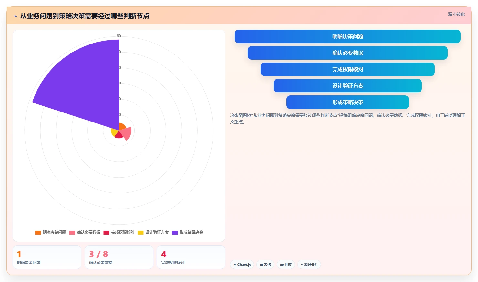Image resolution: width=478 pixels, height=282 pixels.
Task: Click the Chart.js tag chip
Action: pos(242,265)
